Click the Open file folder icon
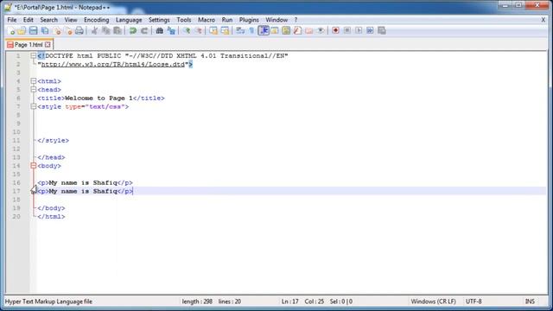The height and width of the screenshot is (311, 553). coord(22,31)
